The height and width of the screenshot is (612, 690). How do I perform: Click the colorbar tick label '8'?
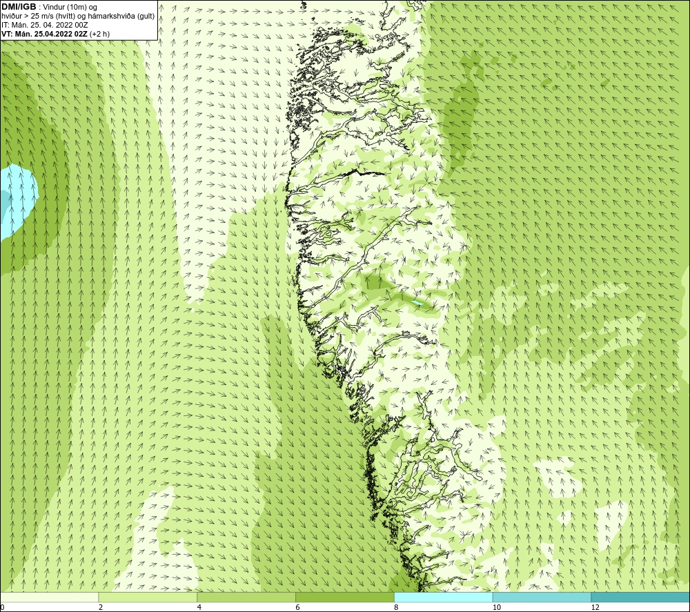pyautogui.click(x=397, y=607)
